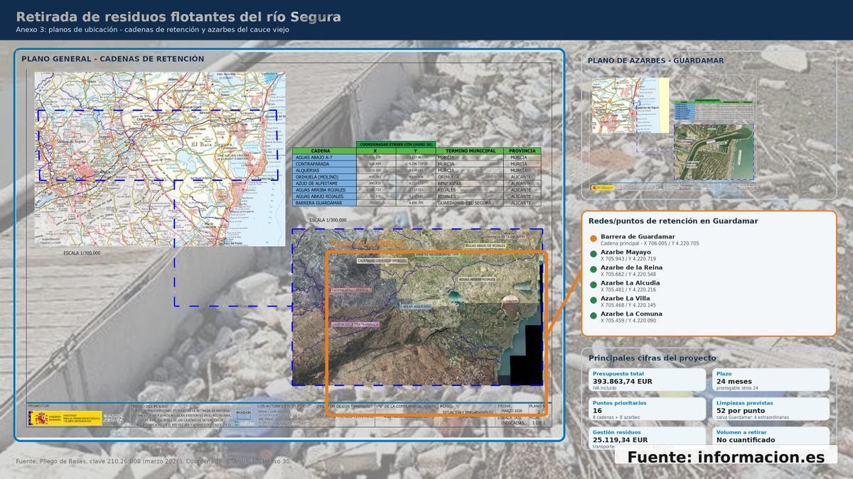Click the 'AGUAS ABAJO DE ROJALES' label on the satellite map
This screenshot has height=479, width=853.
tap(485, 246)
